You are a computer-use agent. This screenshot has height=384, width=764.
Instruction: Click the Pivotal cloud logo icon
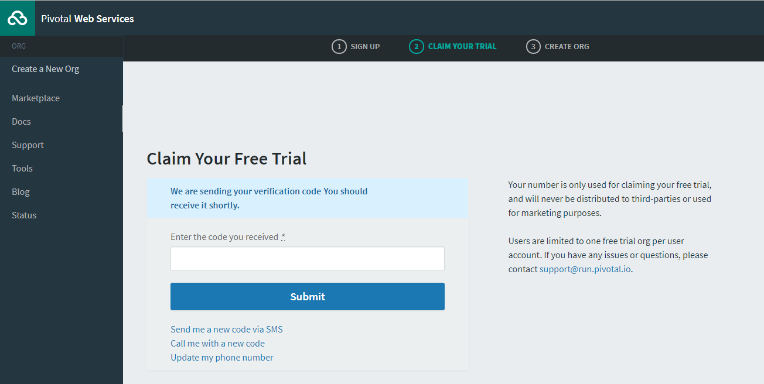tap(18, 18)
